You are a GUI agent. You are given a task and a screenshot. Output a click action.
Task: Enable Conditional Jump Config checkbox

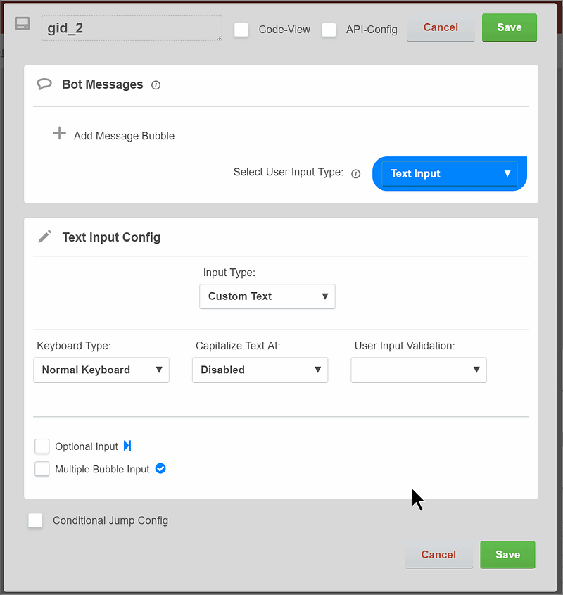(x=35, y=520)
